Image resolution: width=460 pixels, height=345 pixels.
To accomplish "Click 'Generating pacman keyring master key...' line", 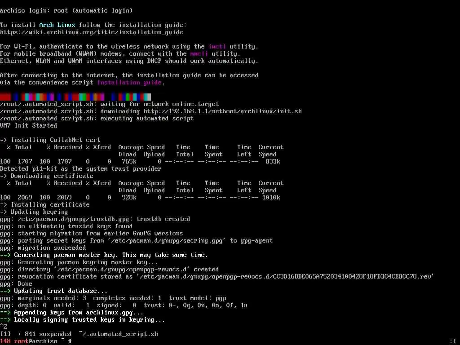I will coord(79,262).
